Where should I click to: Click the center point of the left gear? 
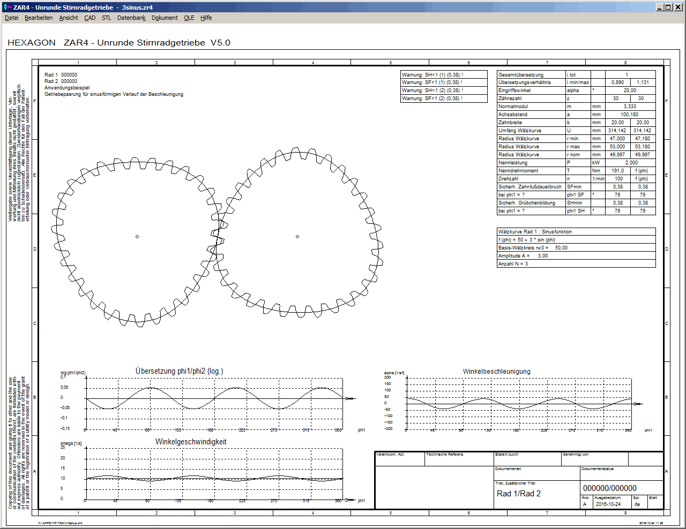point(137,237)
